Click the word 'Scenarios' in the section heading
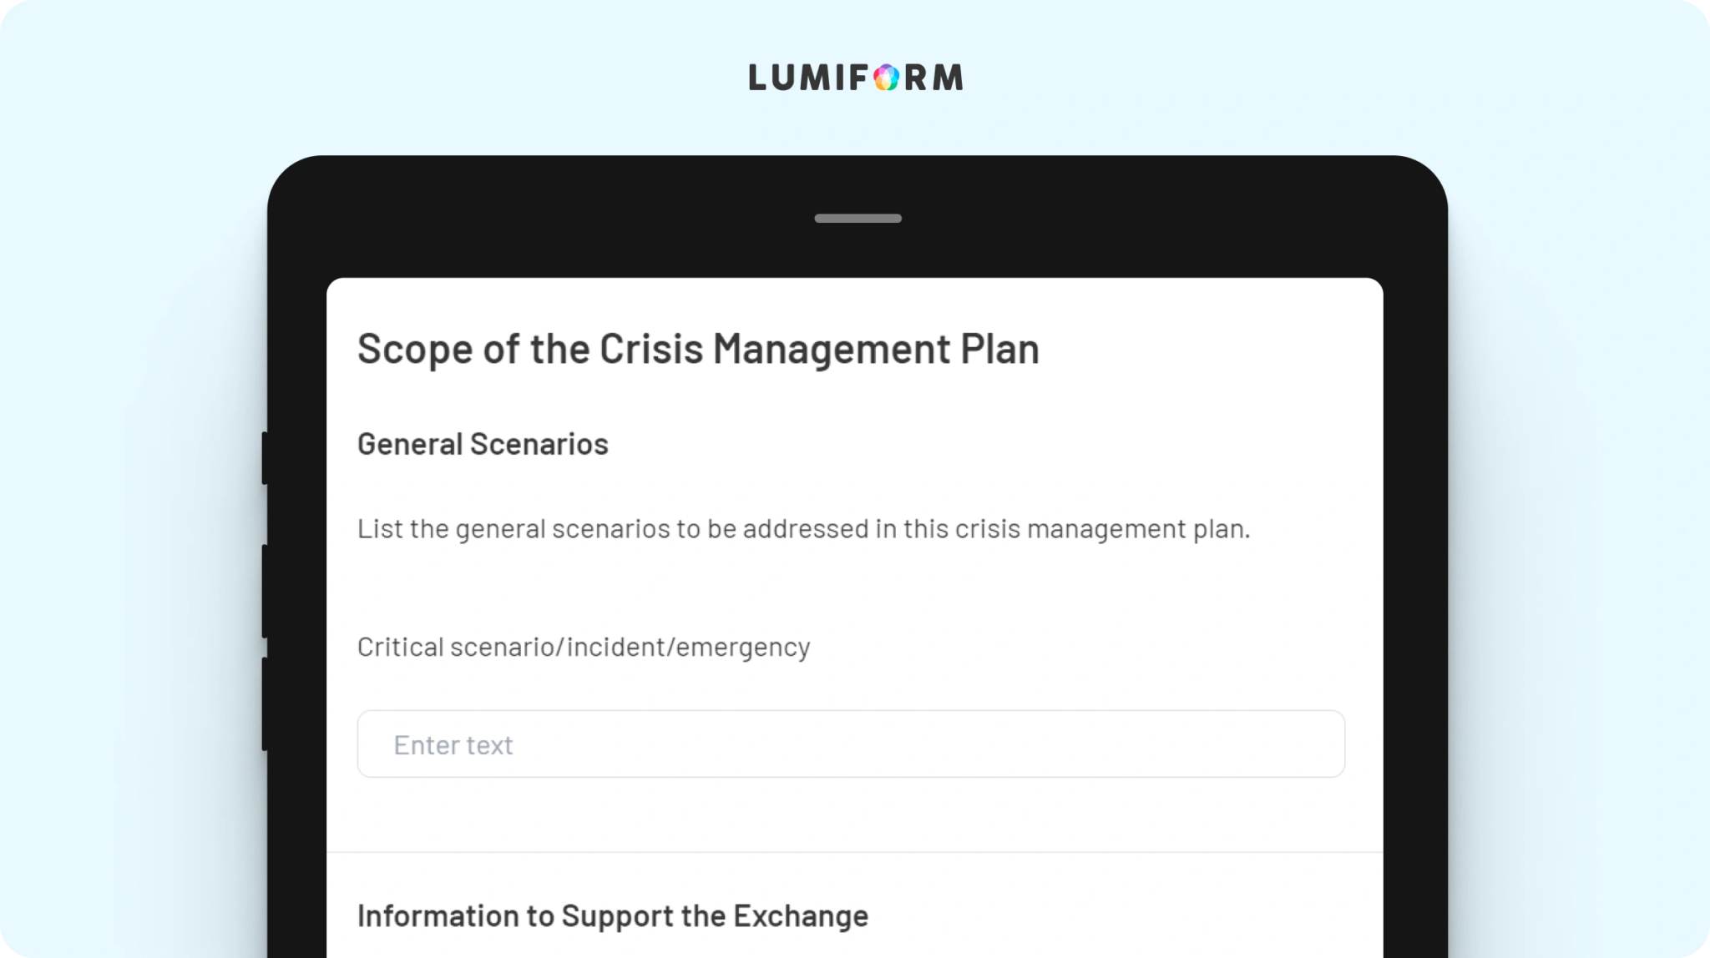Viewport: 1710px width, 958px height. coord(539,444)
